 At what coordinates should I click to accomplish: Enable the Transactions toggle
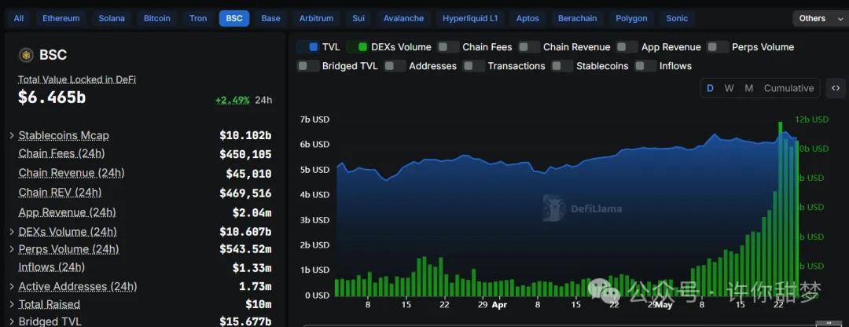click(x=474, y=66)
